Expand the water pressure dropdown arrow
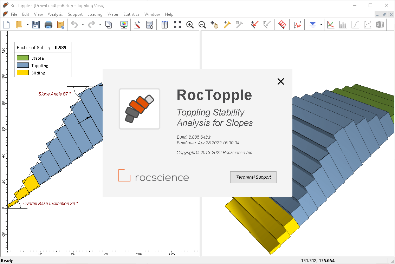Viewport: 395px width, 264px height. click(321, 25)
